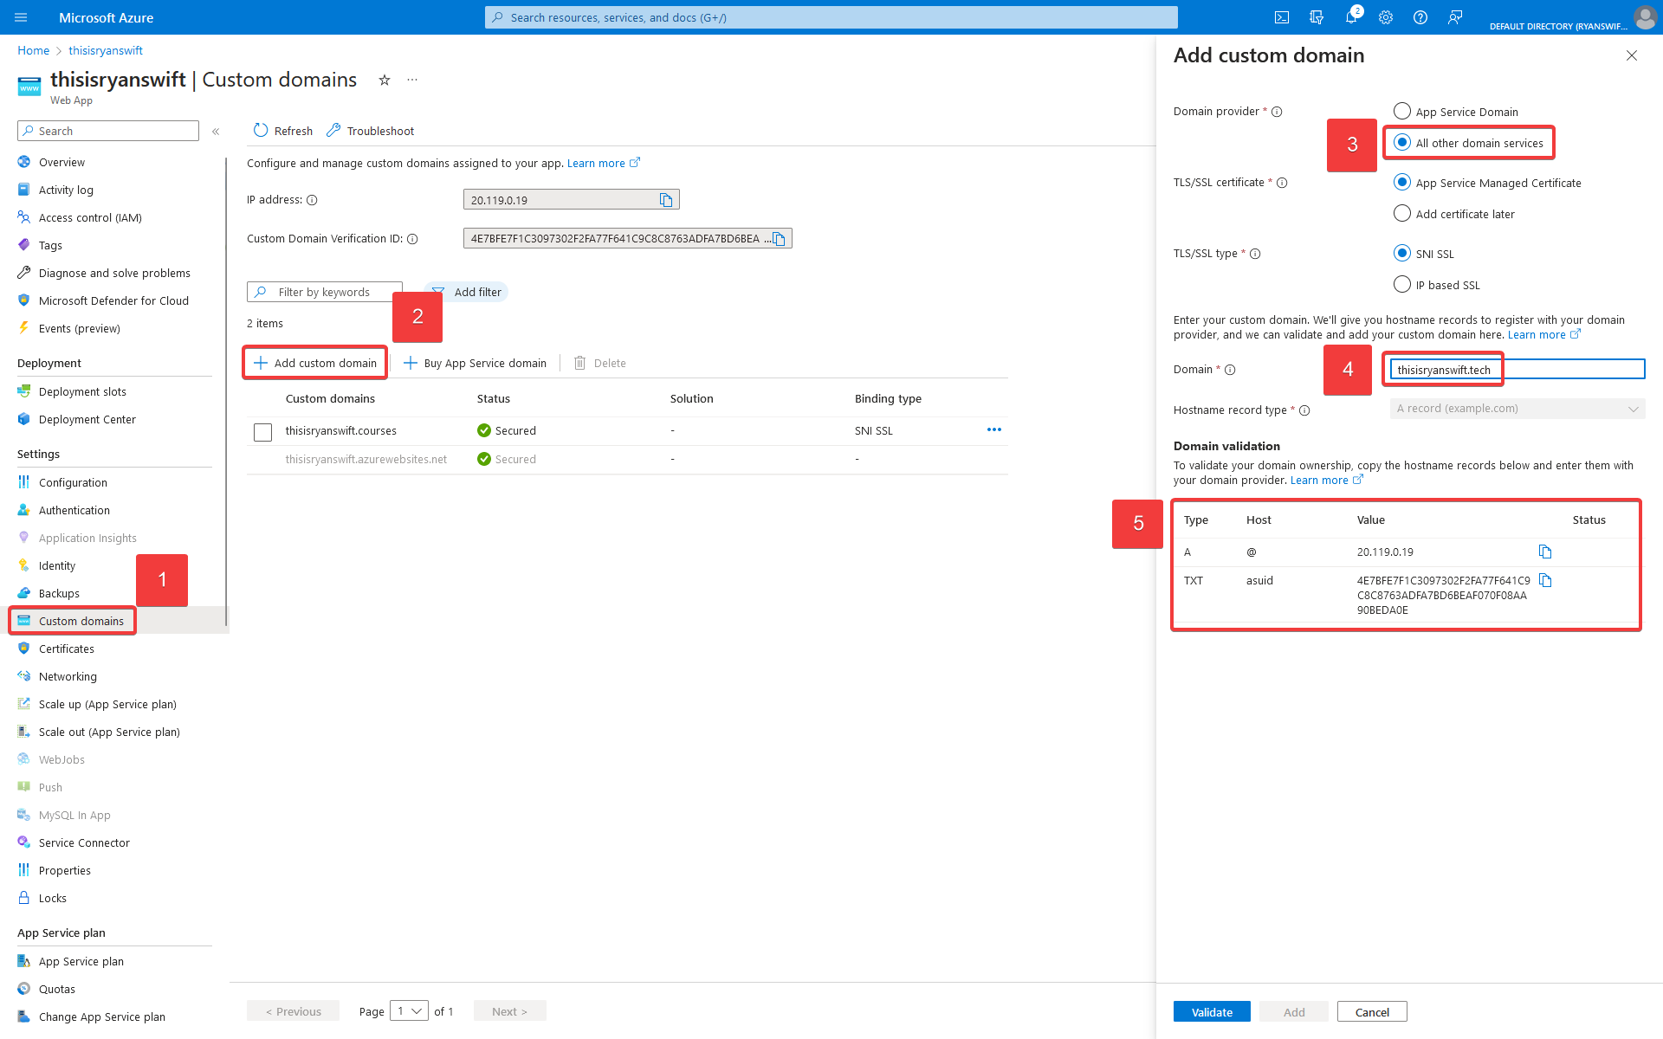Open App Service plan sidebar item
This screenshot has height=1039, width=1663.
click(x=81, y=961)
